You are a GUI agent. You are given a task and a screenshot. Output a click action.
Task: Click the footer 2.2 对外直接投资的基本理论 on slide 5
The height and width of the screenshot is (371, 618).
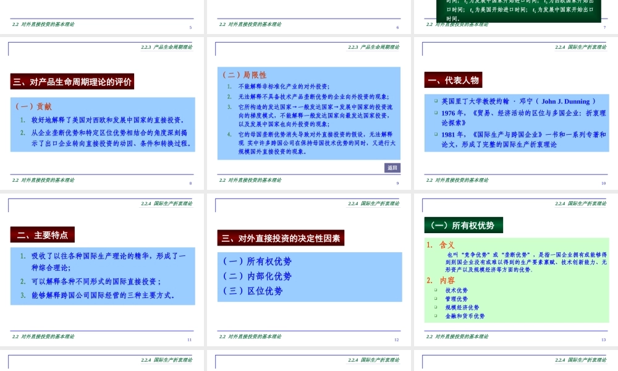click(x=43, y=24)
